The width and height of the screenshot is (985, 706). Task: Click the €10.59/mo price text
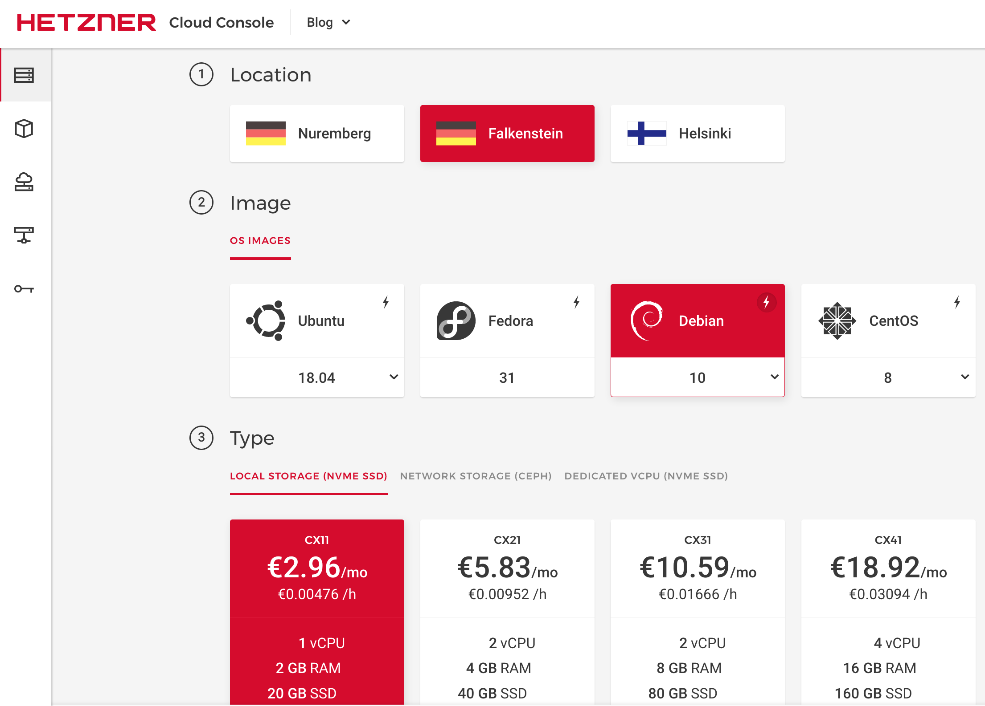698,568
